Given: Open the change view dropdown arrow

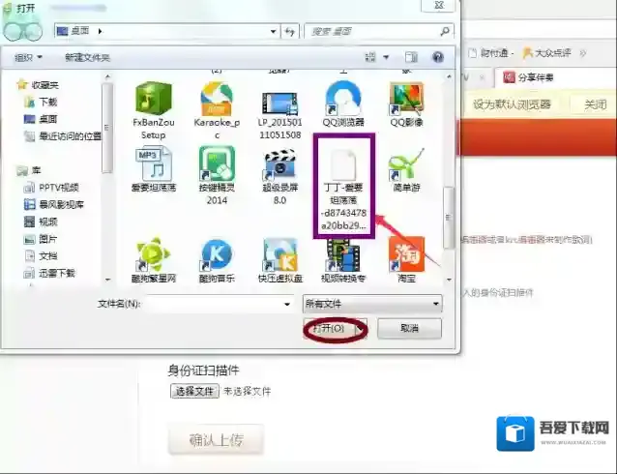Looking at the screenshot, I should (x=386, y=57).
